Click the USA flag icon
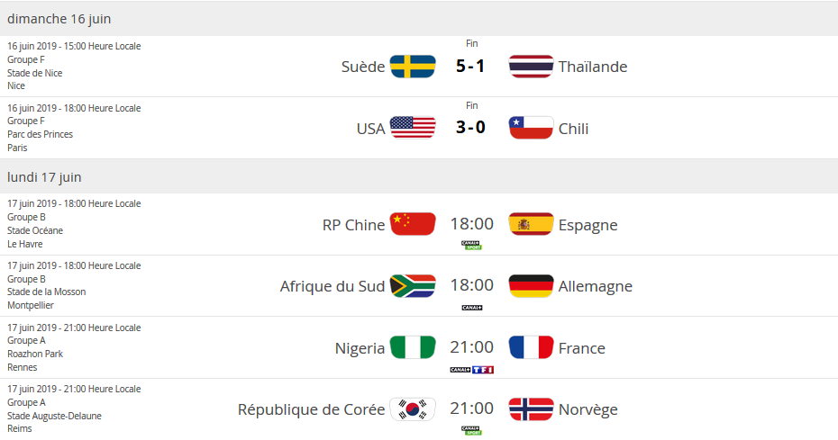This screenshot has height=440, width=838. pyautogui.click(x=413, y=128)
